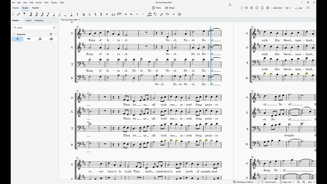Open the Edit menu
The width and height of the screenshot is (327, 184).
coord(19,3)
